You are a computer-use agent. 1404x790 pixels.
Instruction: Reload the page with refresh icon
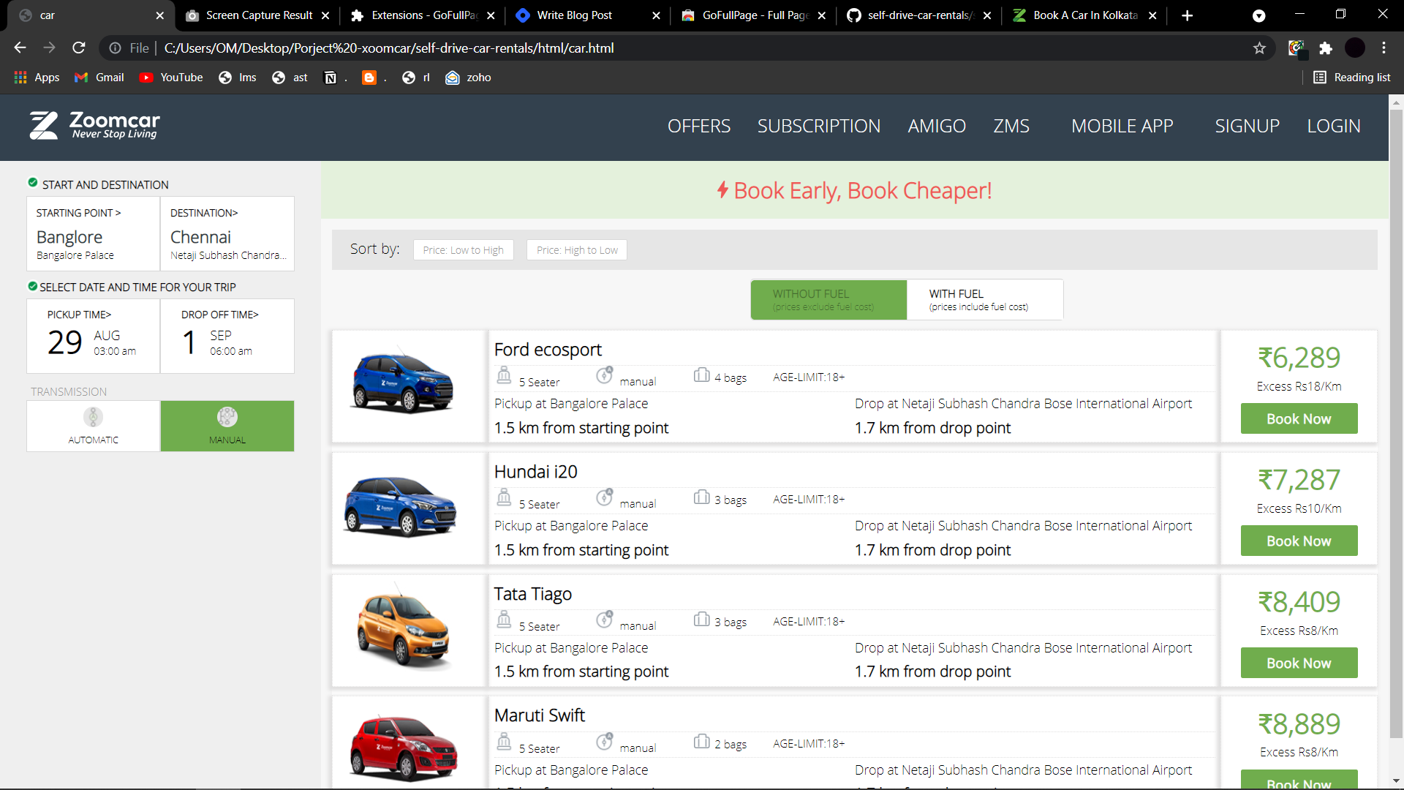click(79, 48)
